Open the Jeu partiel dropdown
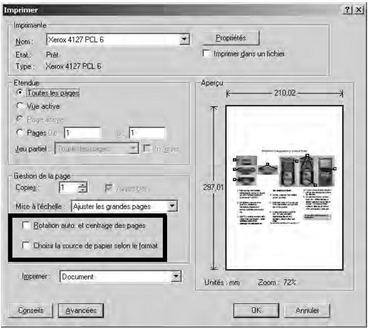 [97, 148]
